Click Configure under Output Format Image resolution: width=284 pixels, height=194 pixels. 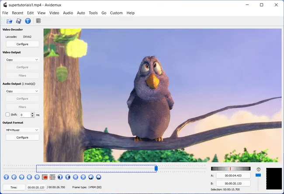click(x=22, y=137)
